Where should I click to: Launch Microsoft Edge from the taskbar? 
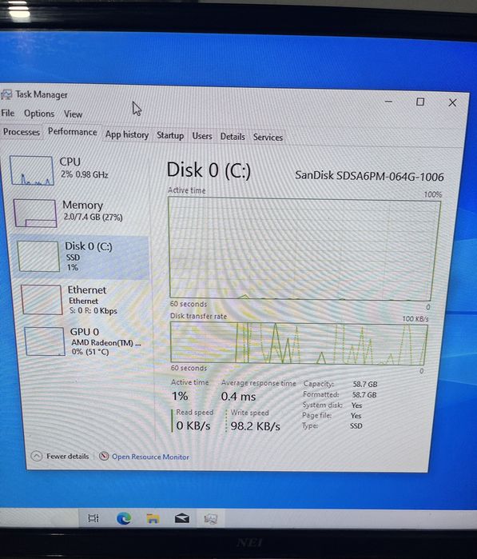pyautogui.click(x=124, y=518)
